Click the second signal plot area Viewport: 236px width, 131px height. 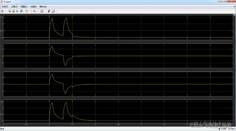coord(118,56)
